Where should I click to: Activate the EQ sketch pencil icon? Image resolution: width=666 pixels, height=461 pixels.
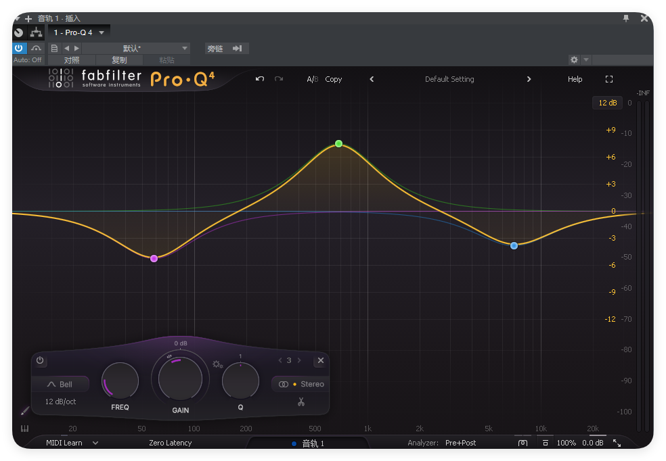pyautogui.click(x=24, y=411)
